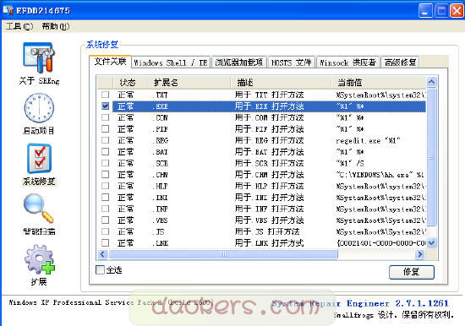Enable the 全选 select-all checkbox
This screenshot has height=326, width=465.
click(x=100, y=269)
